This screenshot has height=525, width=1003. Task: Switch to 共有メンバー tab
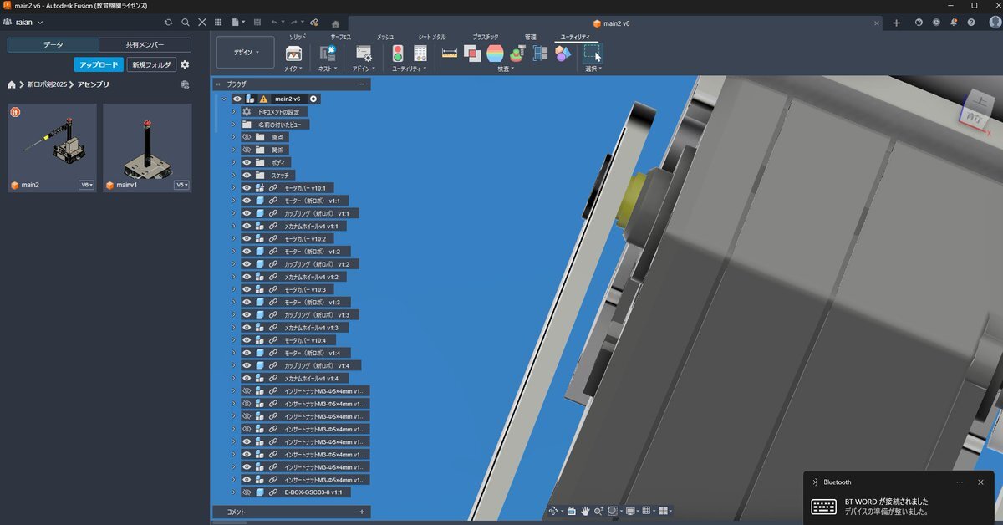(x=145, y=45)
